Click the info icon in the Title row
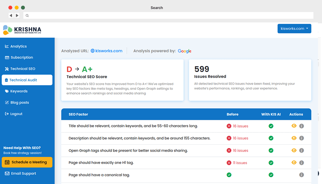The height and width of the screenshot is (184, 322). pyautogui.click(x=301, y=126)
